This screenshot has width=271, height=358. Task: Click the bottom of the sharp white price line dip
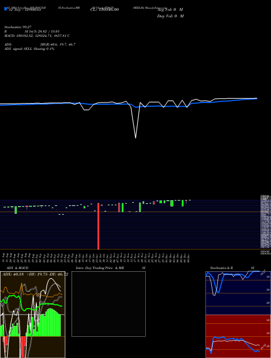tap(135, 138)
